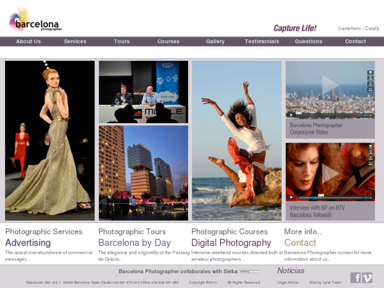Open the press conference photo
Viewport: 384px width, 288px height.
click(x=144, y=92)
